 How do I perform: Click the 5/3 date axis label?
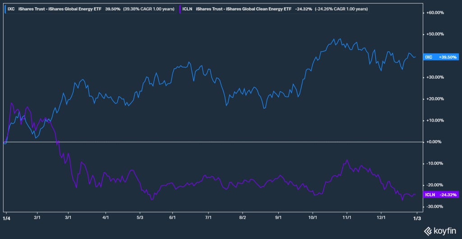tap(140, 218)
